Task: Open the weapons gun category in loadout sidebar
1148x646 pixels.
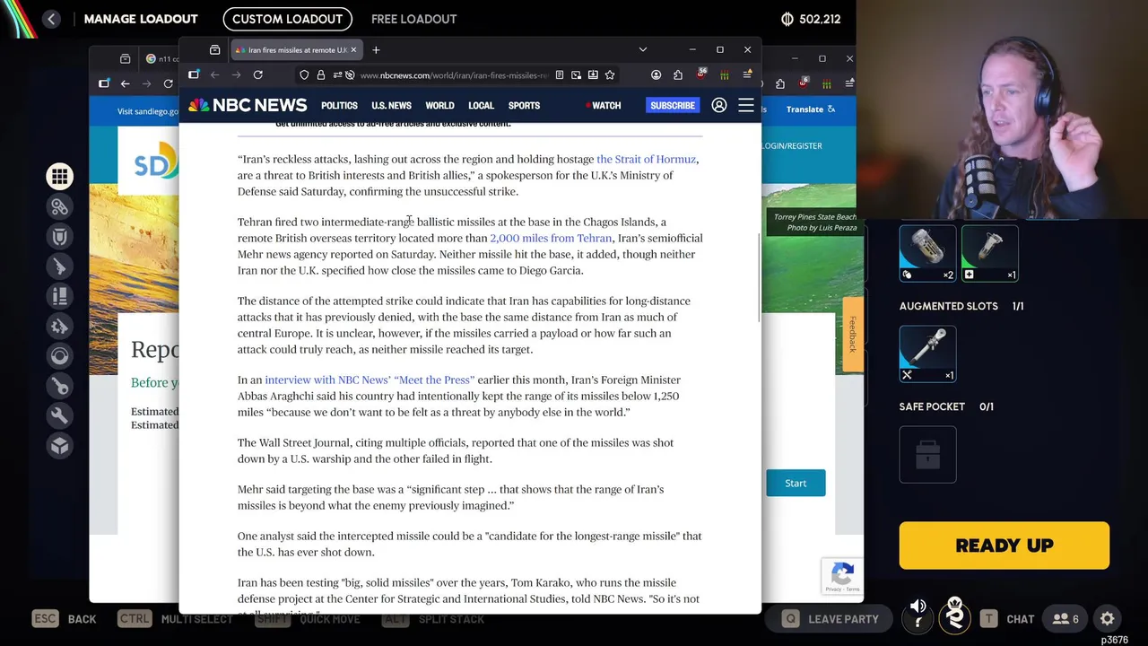Action: pyautogui.click(x=59, y=266)
